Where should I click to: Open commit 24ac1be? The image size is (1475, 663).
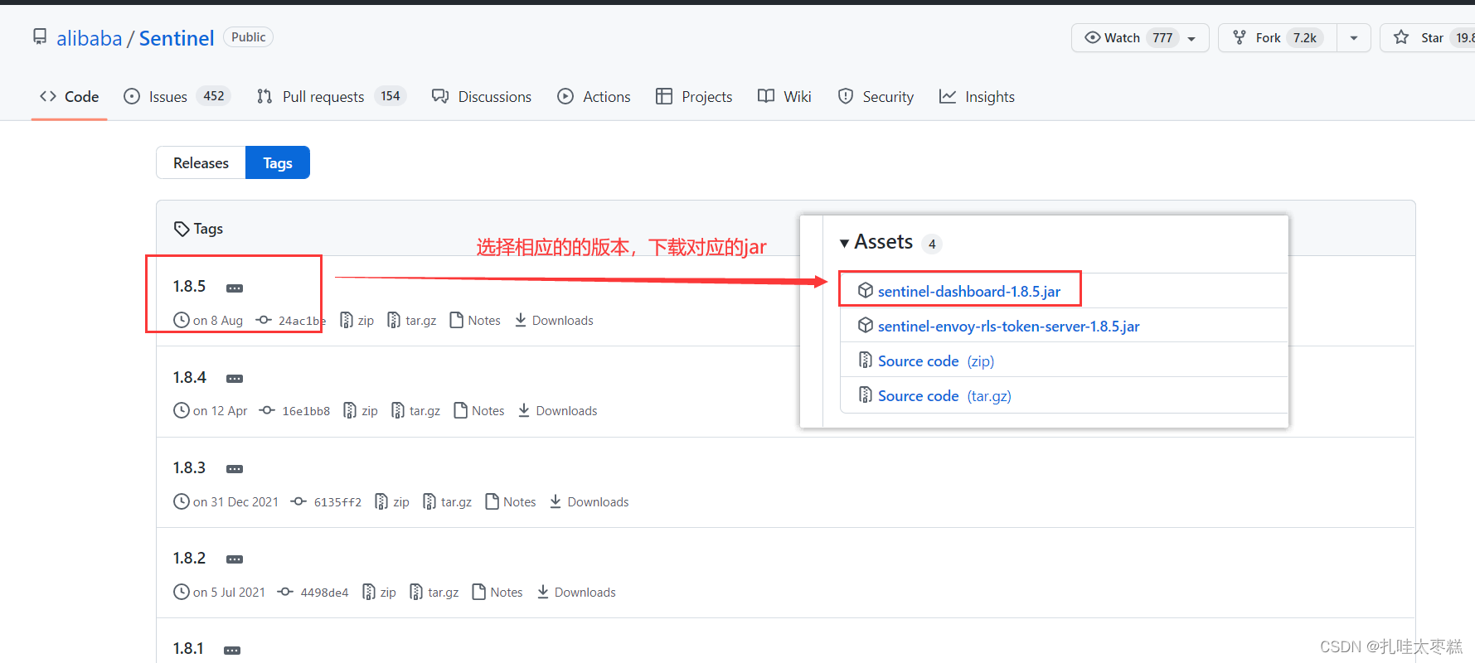coord(292,321)
